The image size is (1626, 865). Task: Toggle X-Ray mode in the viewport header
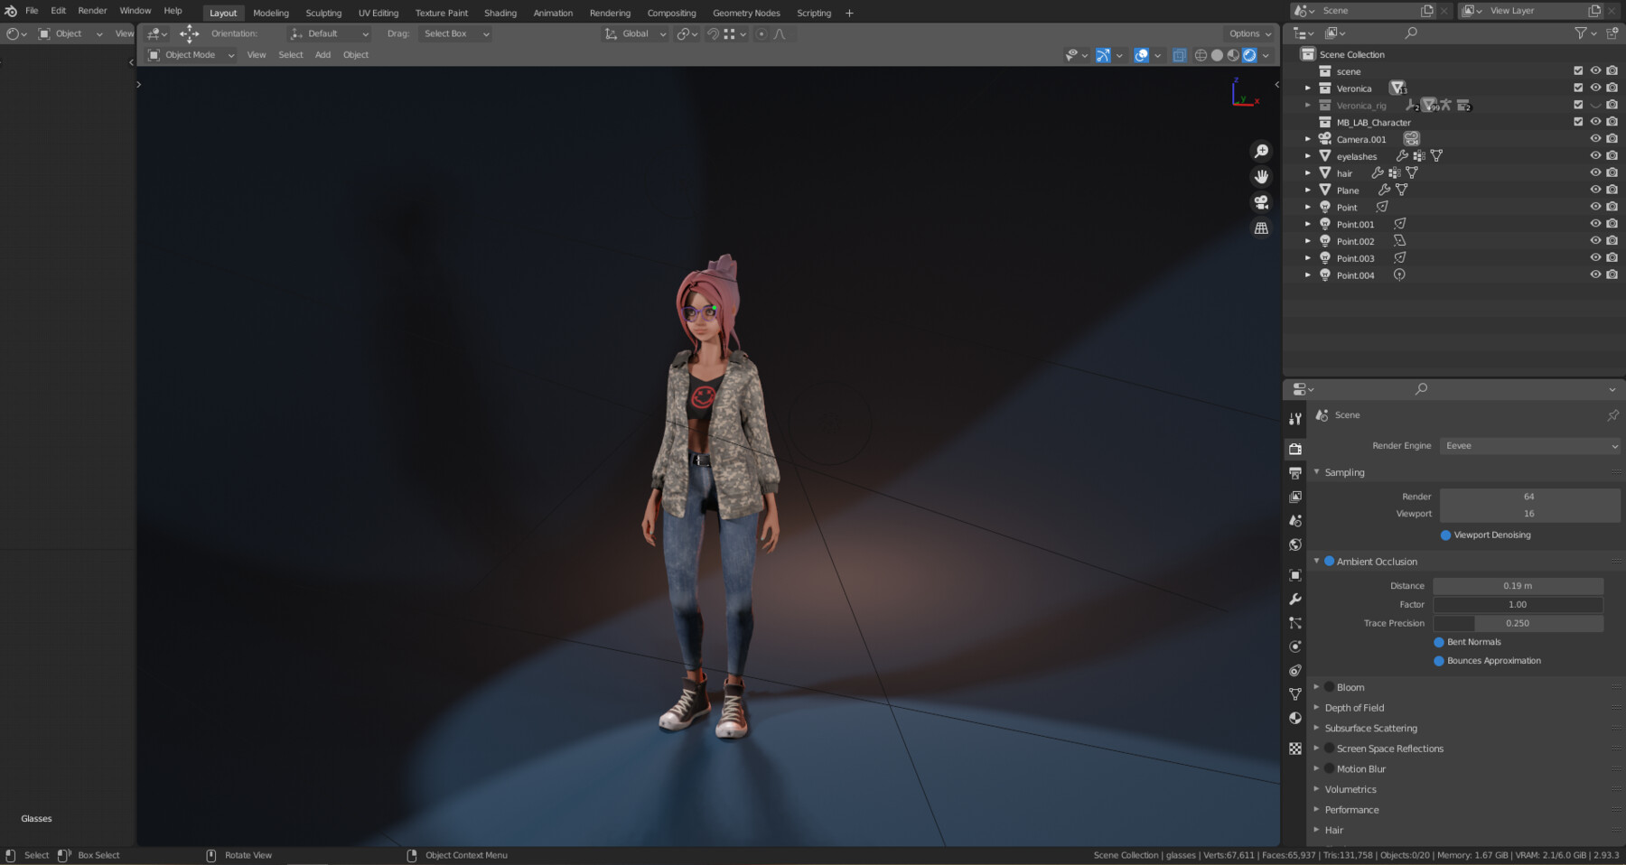point(1180,55)
